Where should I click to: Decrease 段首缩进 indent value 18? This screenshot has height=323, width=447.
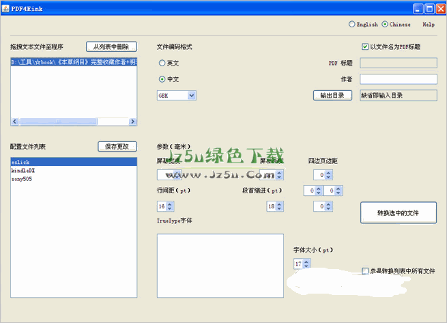(279, 208)
